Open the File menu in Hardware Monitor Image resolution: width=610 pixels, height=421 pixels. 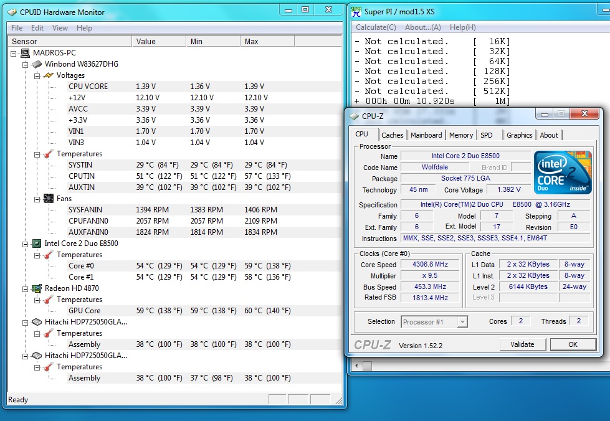[x=17, y=28]
